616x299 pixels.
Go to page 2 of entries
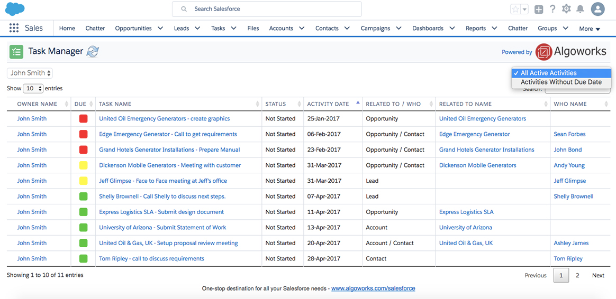click(577, 275)
